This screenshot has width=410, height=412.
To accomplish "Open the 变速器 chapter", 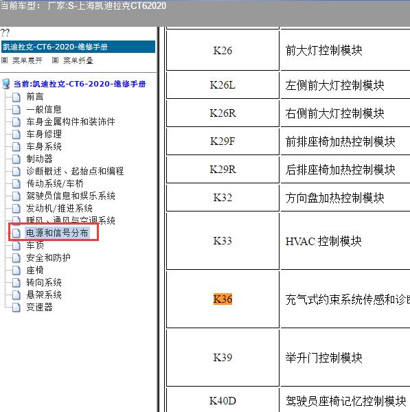I will point(39,307).
